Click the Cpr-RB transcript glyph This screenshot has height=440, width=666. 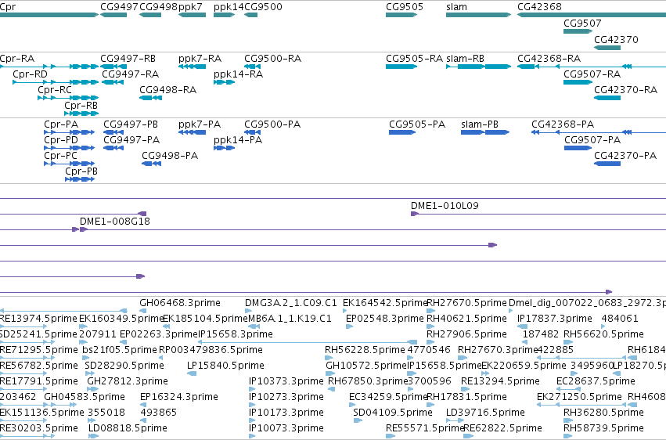81,114
